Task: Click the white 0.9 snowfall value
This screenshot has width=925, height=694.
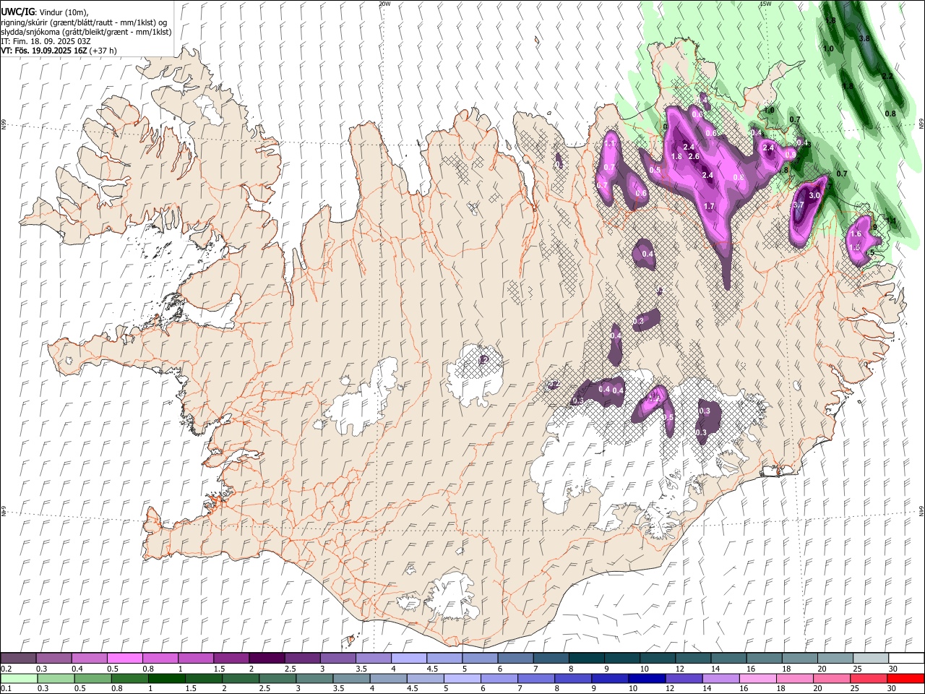Action: pyautogui.click(x=791, y=154)
